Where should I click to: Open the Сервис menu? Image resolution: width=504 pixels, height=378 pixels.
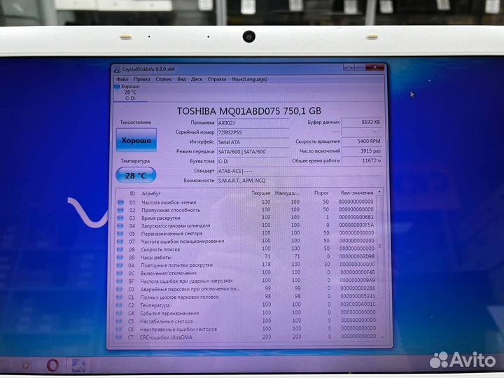(164, 79)
